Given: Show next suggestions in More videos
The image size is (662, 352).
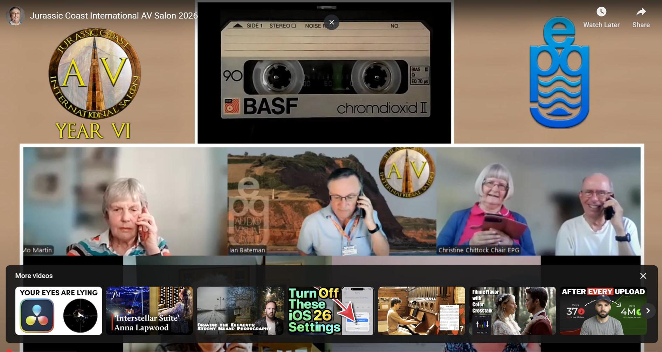Looking at the screenshot, I should coord(648,311).
